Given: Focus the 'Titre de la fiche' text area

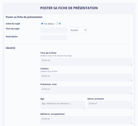Looking at the screenshot, I should [x=86, y=62].
